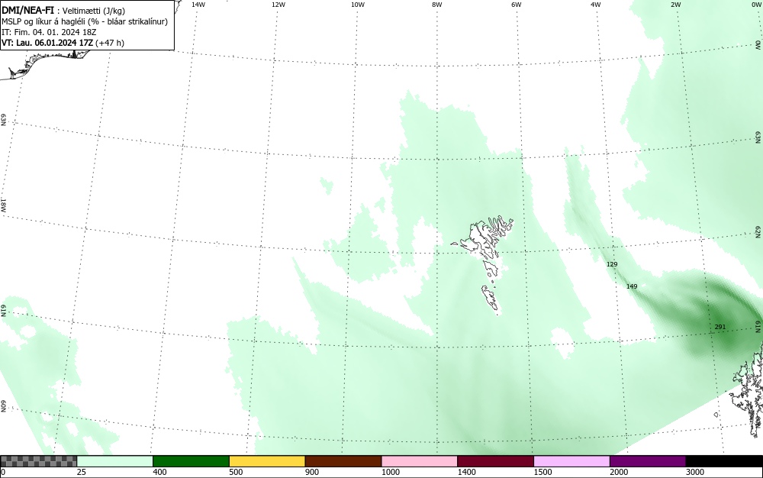Click the legend value 400
The image size is (763, 478).
(x=159, y=472)
